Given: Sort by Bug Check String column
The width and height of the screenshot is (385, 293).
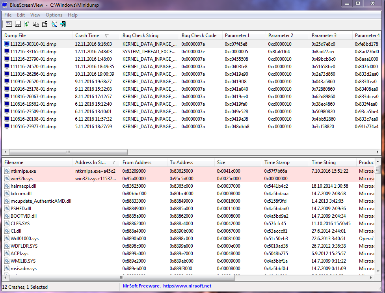Looking at the screenshot, I should click(149, 35).
